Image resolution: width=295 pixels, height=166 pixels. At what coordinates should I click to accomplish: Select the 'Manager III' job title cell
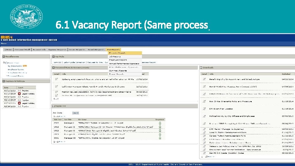[69, 138]
